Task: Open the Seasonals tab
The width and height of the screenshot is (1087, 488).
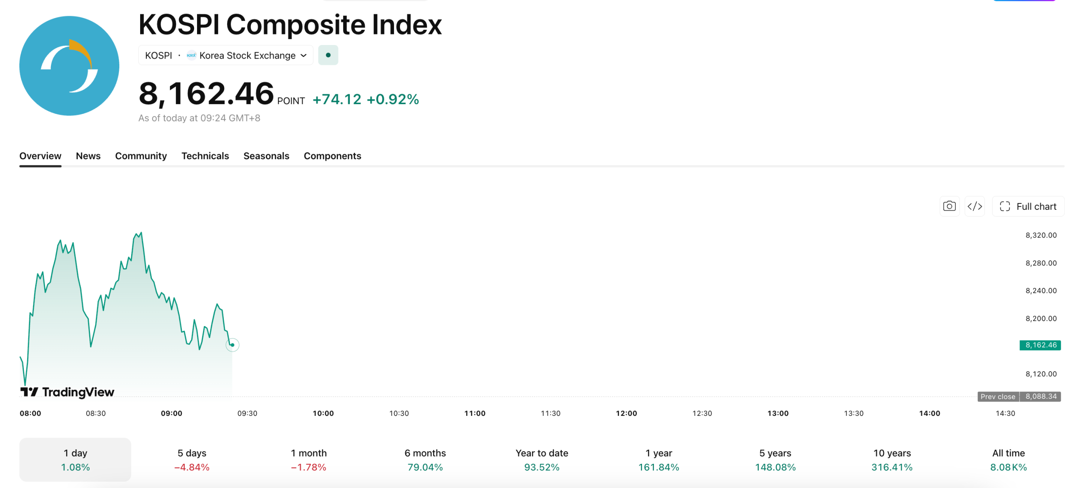Action: 266,156
